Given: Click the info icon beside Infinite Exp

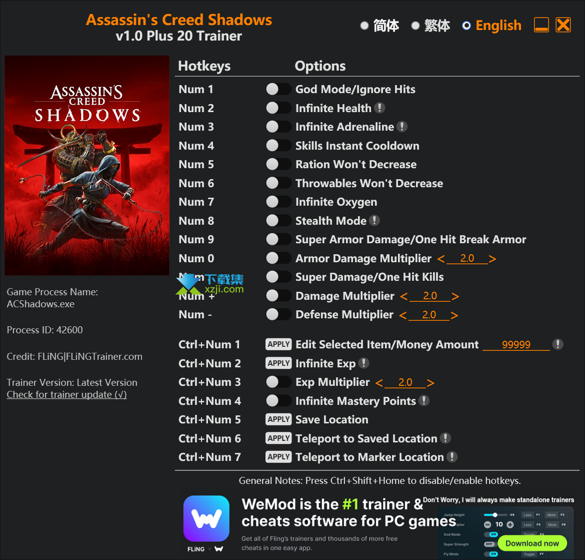Looking at the screenshot, I should [x=364, y=363].
